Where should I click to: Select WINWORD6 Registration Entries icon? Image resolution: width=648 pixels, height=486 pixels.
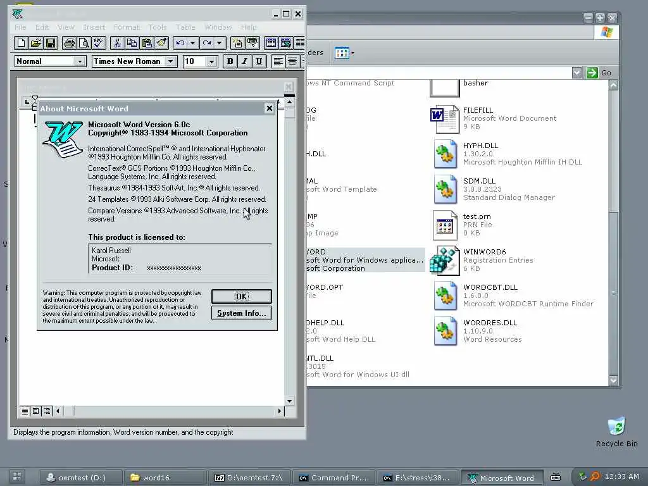point(445,261)
